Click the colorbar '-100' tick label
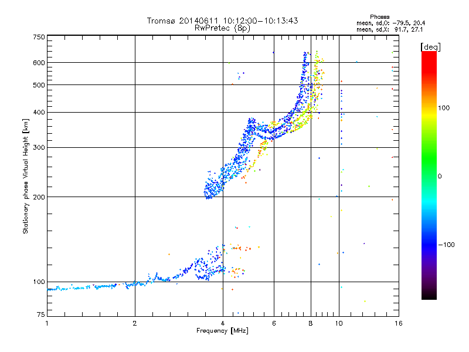The height and width of the screenshot is (352, 469). (x=446, y=245)
